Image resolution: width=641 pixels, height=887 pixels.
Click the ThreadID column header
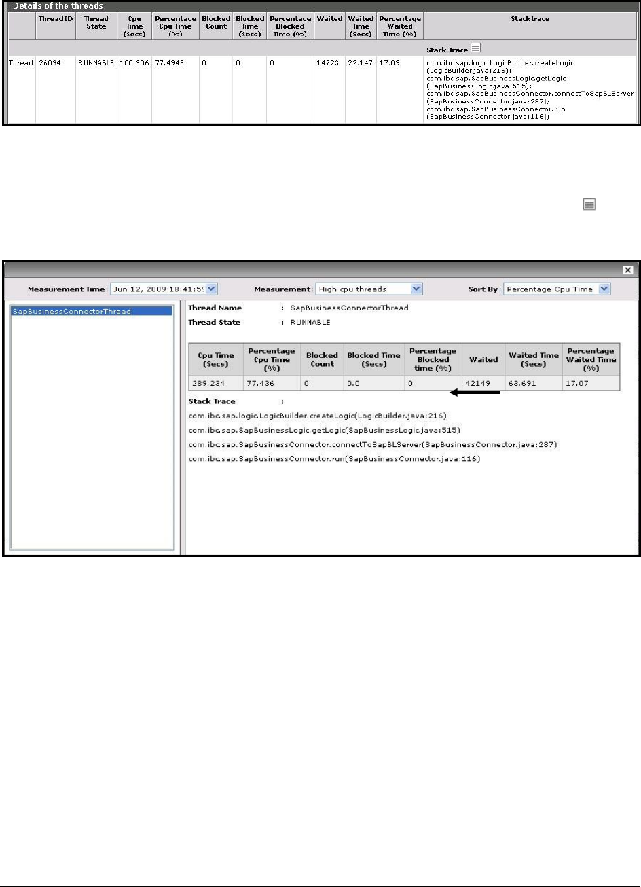(x=55, y=19)
